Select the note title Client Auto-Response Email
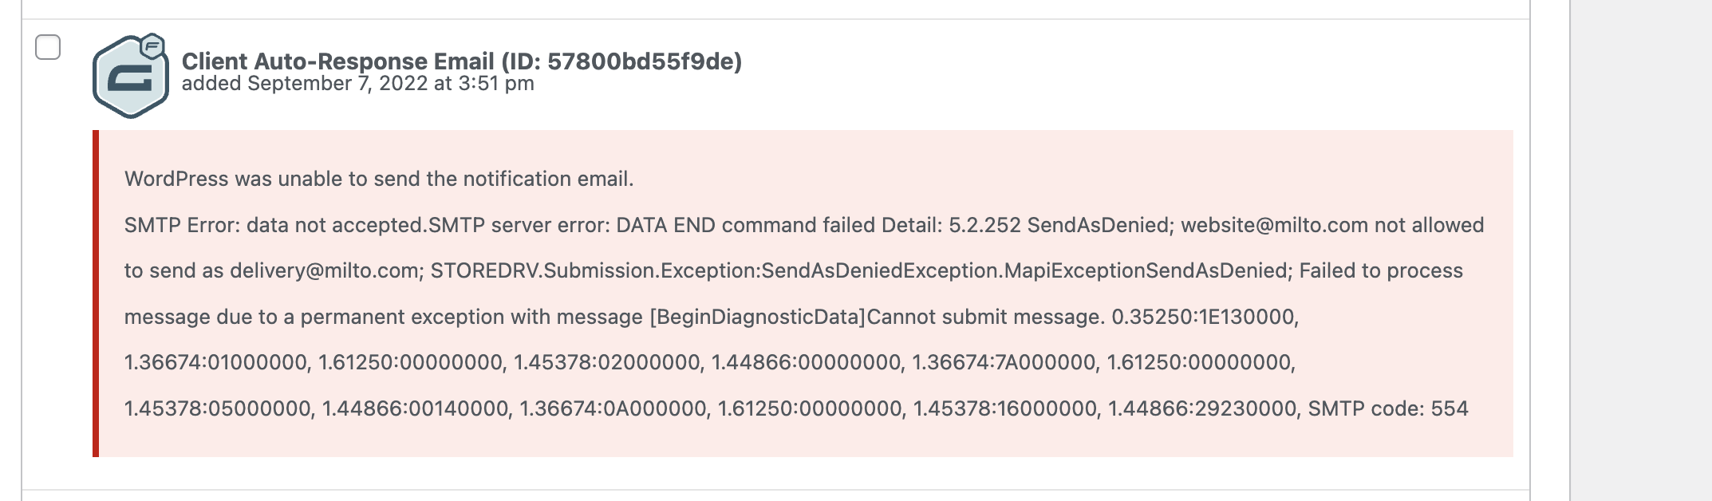Image resolution: width=1712 pixels, height=501 pixels. click(x=338, y=61)
